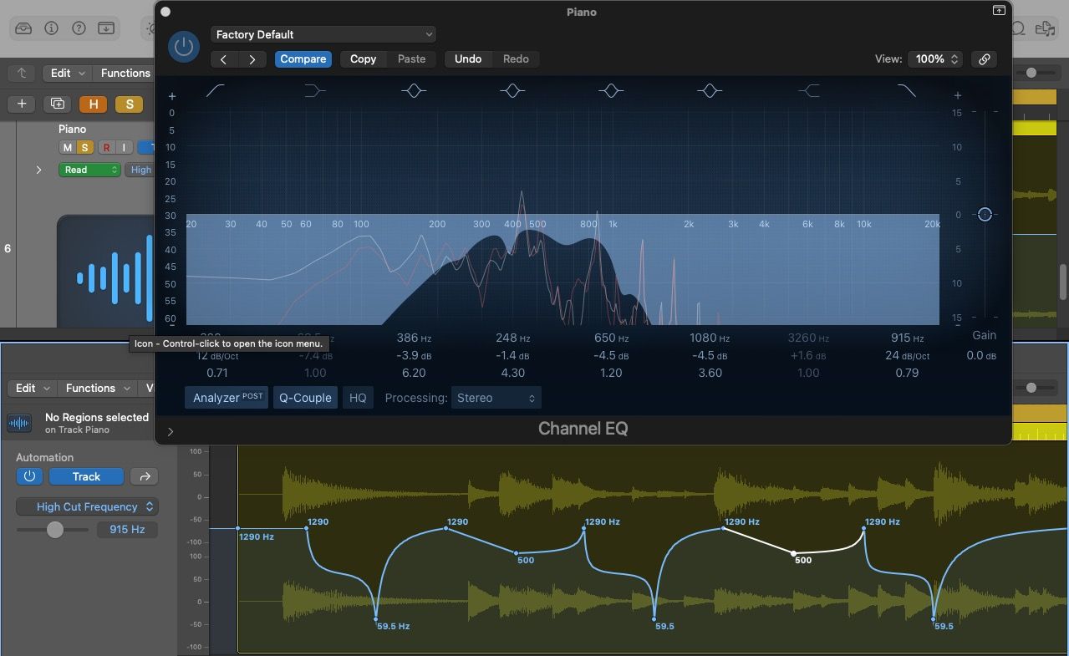Open the Processing Stereo dropdown

point(496,397)
